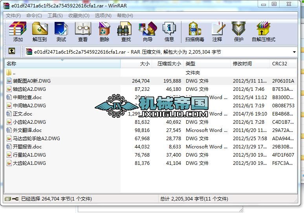Click the disk icon in status bar

pos(8,199)
